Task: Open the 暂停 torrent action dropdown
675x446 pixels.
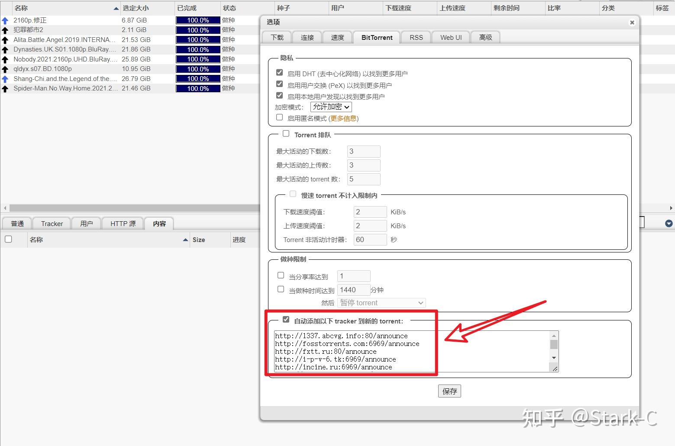Action: pos(381,303)
